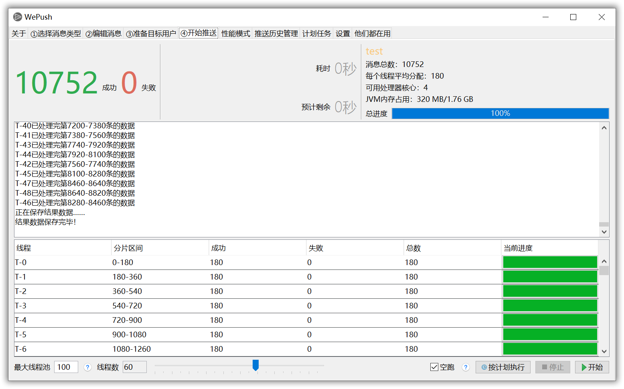Click thread table scroll down arrow

point(604,351)
